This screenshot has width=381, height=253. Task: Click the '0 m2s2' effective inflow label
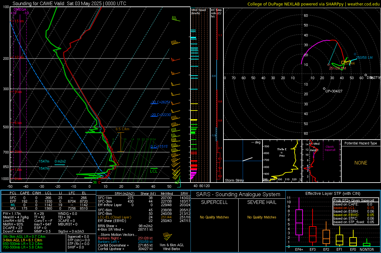tap(60, 161)
